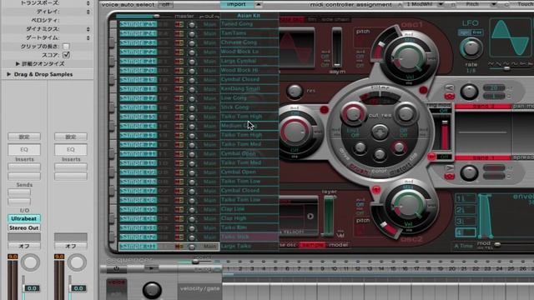534x300 pixels.
Task: Open the import arrow dropdown
Action: 258,4
